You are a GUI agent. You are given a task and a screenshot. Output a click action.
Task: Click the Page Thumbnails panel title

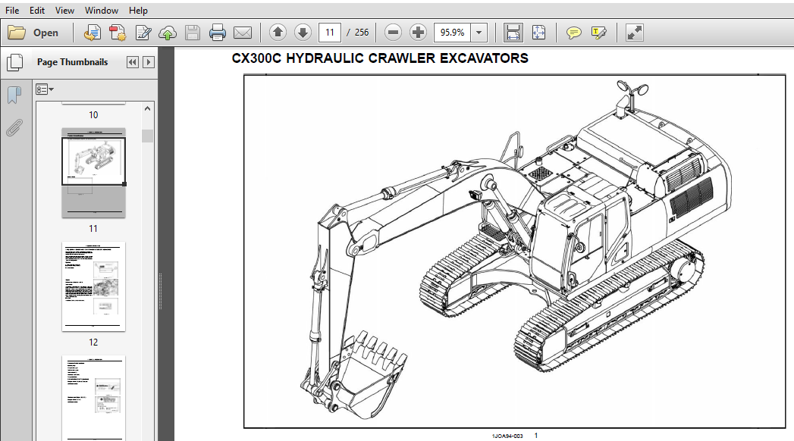(72, 62)
